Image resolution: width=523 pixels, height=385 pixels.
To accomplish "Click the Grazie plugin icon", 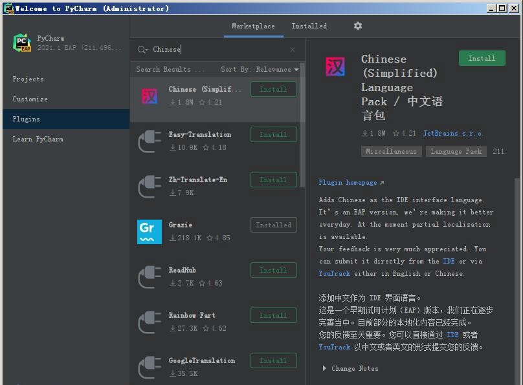I will pyautogui.click(x=150, y=232).
